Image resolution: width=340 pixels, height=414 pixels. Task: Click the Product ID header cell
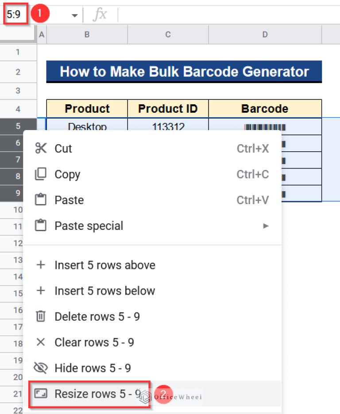tap(168, 109)
